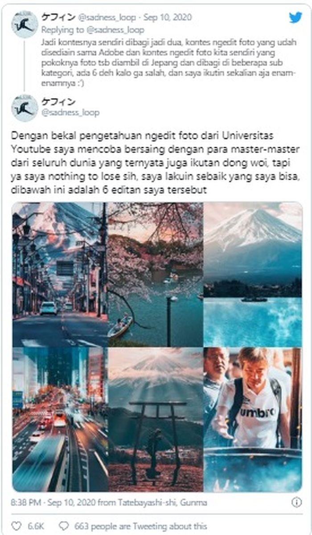Open the torii gate with Fuji photo

pyautogui.click(x=155, y=420)
